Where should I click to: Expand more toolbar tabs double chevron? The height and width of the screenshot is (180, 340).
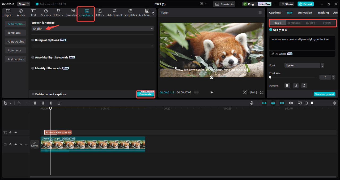pos(153,13)
